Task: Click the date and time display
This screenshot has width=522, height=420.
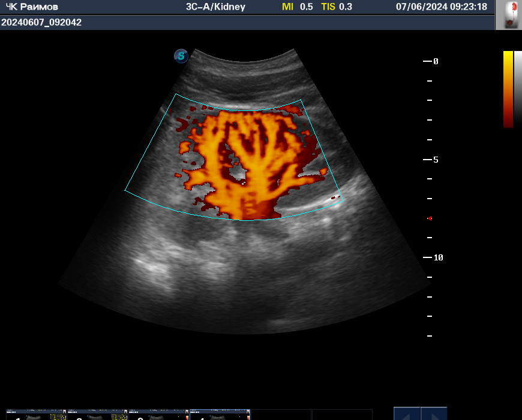Action: point(442,7)
